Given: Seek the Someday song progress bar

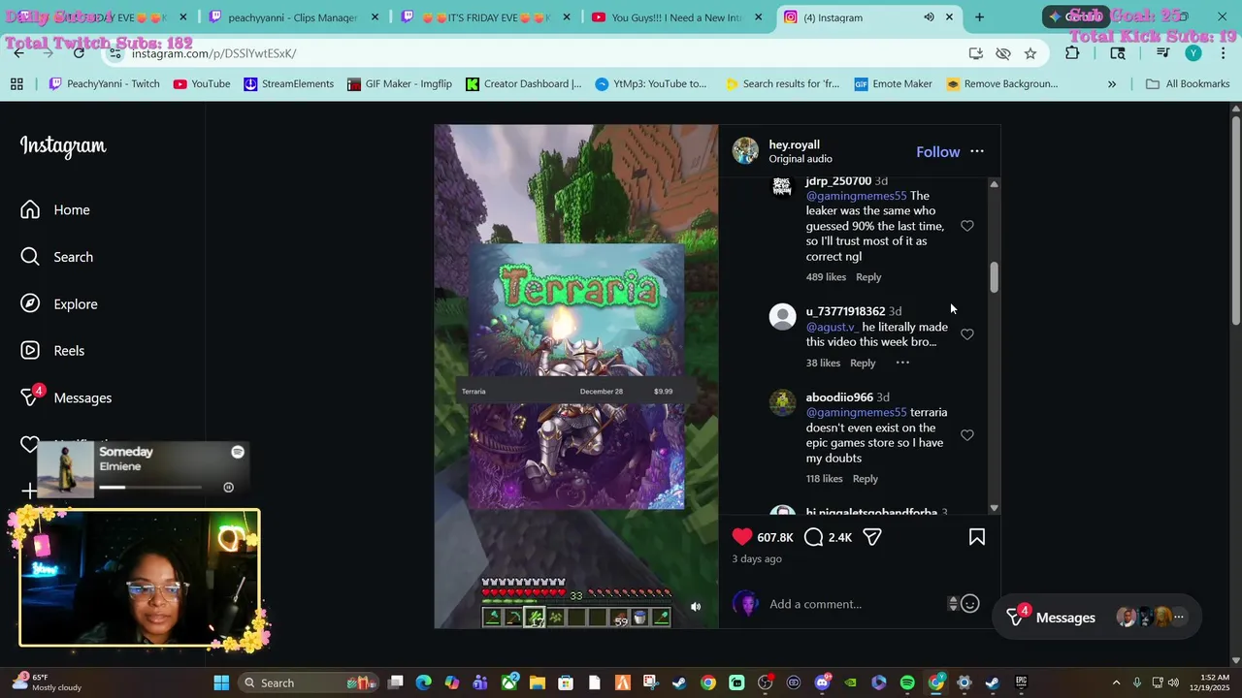Looking at the screenshot, I should click(150, 488).
